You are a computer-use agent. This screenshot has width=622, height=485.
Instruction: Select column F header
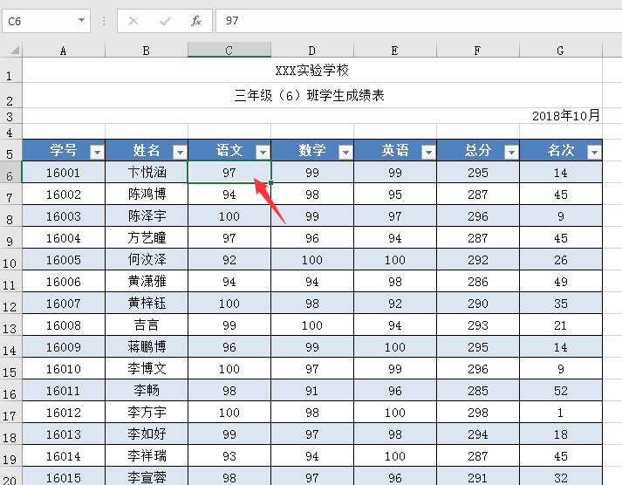(x=478, y=51)
